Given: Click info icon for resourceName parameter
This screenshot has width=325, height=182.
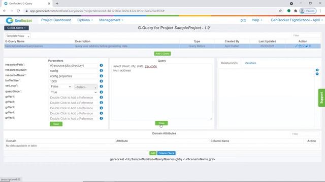Looking at the screenshot, I should (101, 76).
